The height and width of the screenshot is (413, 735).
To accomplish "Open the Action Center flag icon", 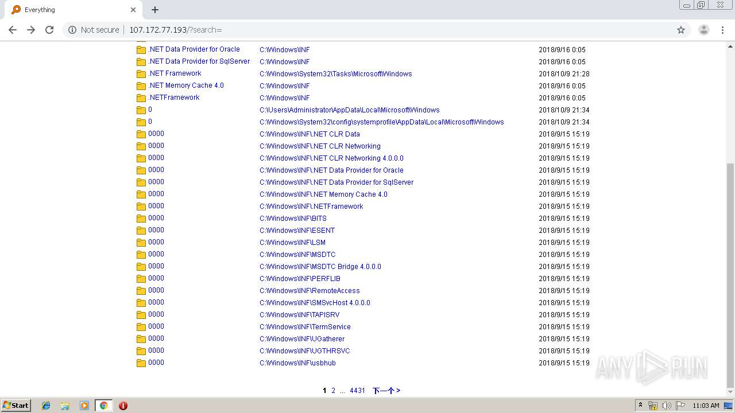I will coord(680,406).
